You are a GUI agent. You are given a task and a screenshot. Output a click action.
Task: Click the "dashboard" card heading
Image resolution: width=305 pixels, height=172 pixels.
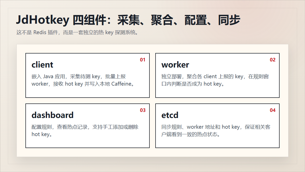(x=52, y=115)
